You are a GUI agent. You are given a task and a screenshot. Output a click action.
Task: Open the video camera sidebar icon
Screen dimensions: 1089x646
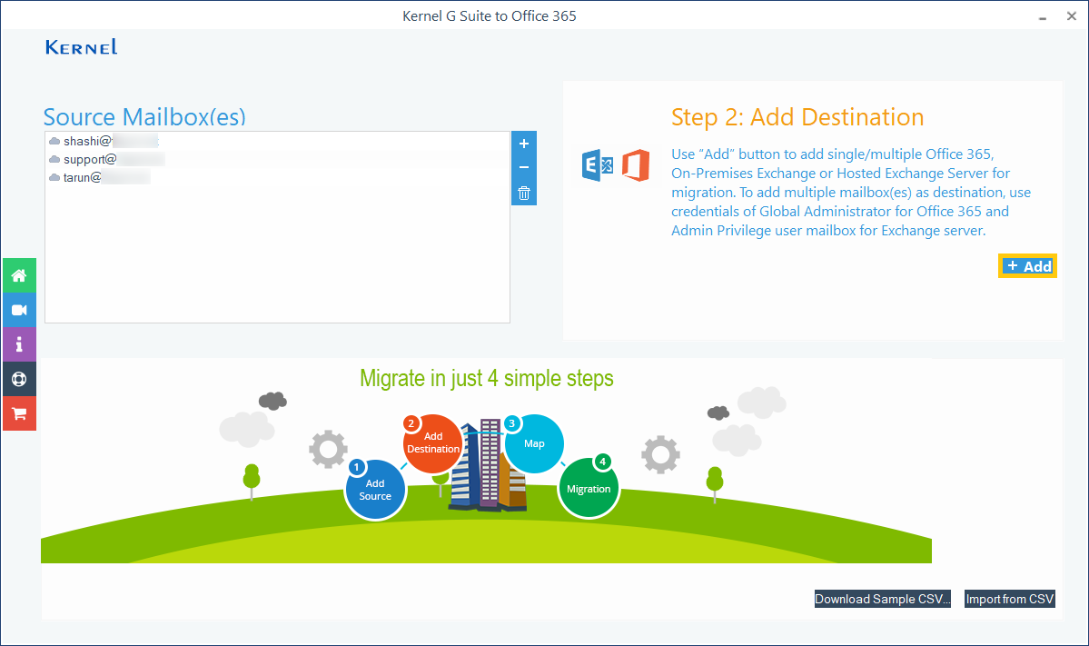click(x=19, y=310)
